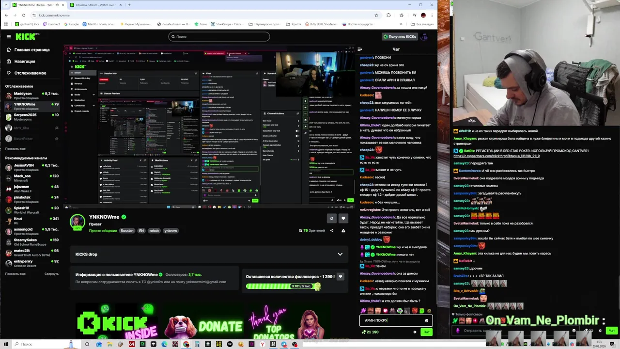Focus the Поиск search field

pyautogui.click(x=219, y=36)
